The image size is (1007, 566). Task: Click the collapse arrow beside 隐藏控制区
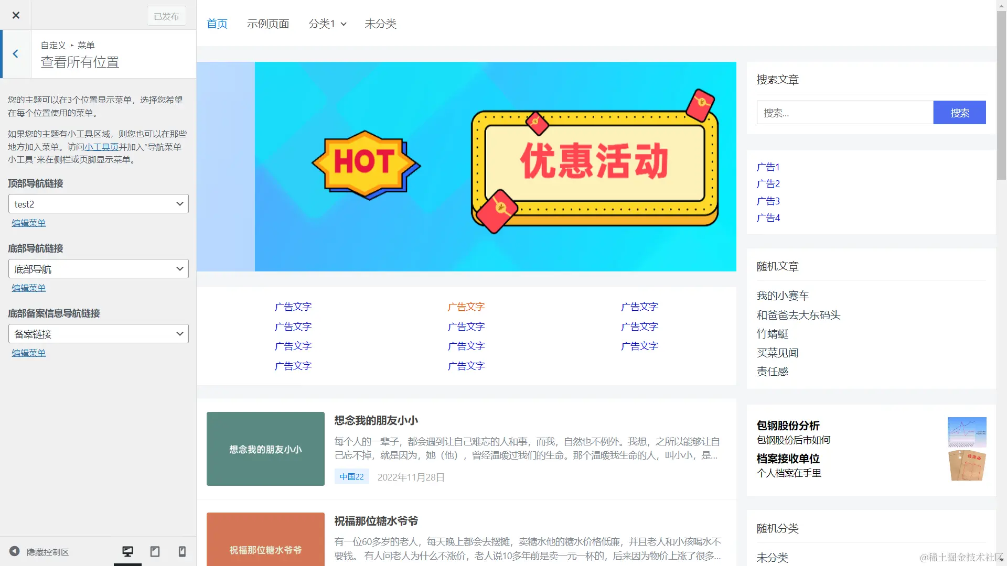click(x=15, y=551)
